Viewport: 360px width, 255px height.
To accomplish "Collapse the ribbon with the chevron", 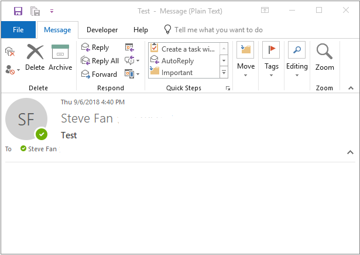I will pos(351,88).
